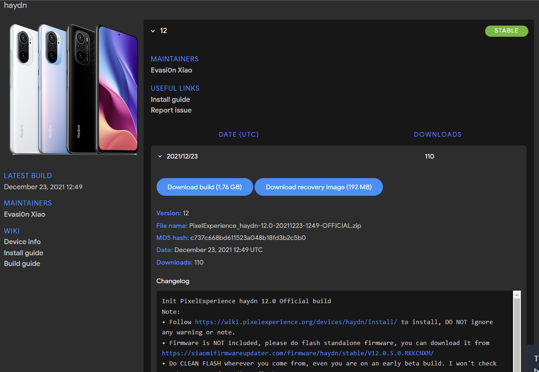Click the Redmi phones device image

point(73,89)
